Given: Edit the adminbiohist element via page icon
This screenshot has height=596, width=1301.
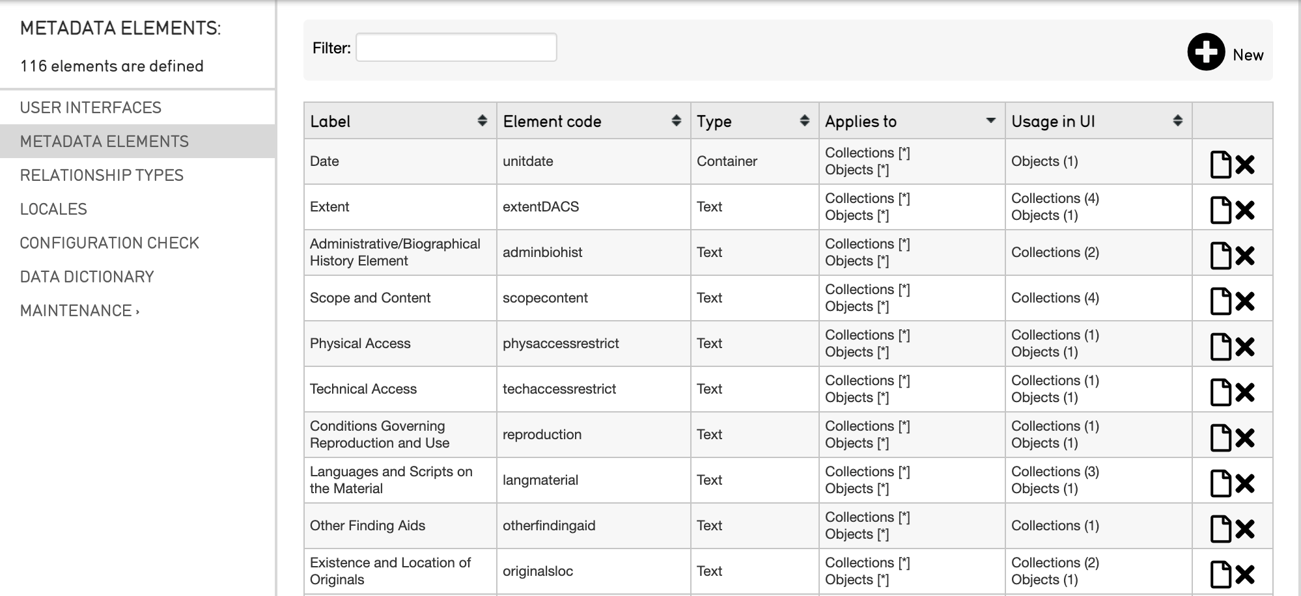Looking at the screenshot, I should [x=1220, y=256].
